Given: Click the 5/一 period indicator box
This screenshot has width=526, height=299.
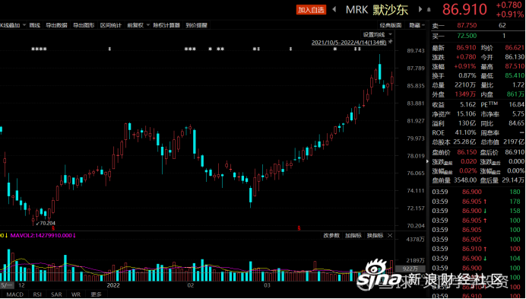Looking at the screenshot, I should (x=6, y=285).
